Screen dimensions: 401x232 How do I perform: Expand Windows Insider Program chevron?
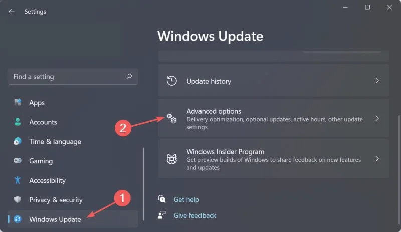tap(377, 159)
